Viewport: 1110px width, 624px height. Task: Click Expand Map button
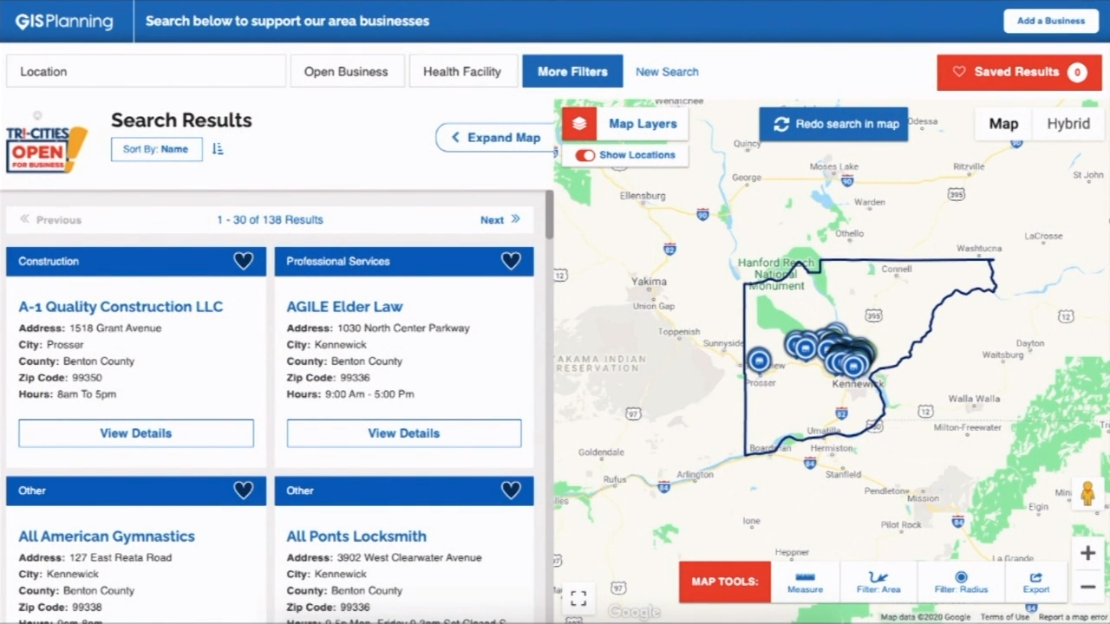click(495, 138)
